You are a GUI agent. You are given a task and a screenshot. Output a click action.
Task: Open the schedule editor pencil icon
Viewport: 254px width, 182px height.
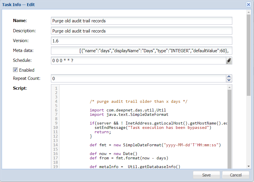[229, 60]
